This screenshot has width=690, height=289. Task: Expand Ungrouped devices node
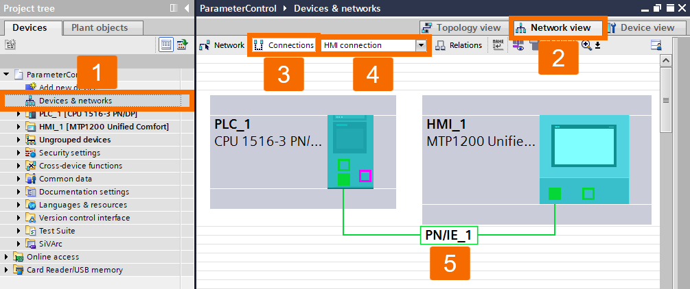19,140
